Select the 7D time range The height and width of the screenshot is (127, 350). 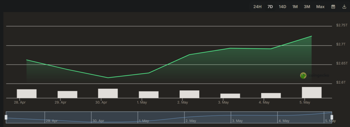click(270, 7)
